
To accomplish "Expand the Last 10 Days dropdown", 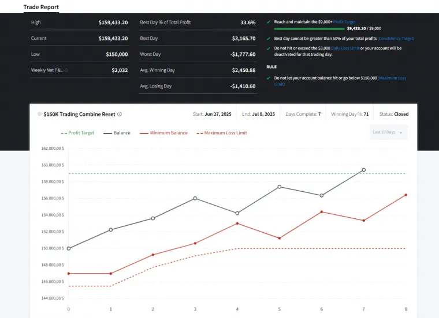I will 388,132.
